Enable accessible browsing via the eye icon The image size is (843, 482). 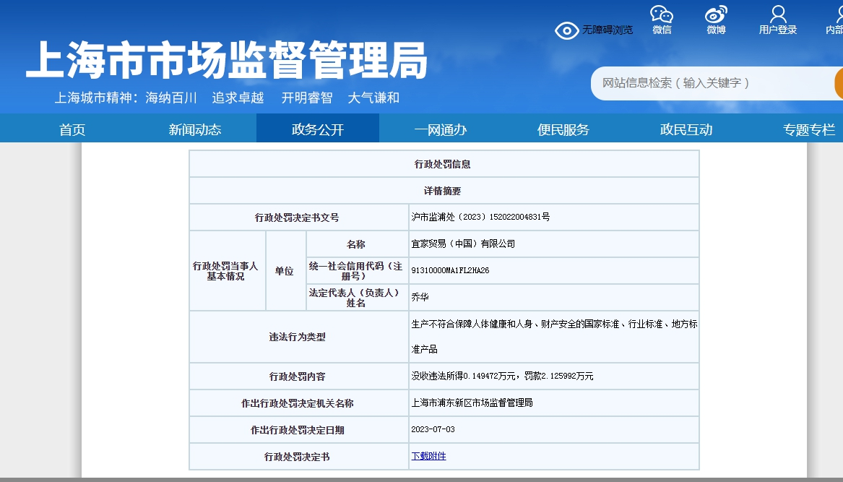coord(567,30)
